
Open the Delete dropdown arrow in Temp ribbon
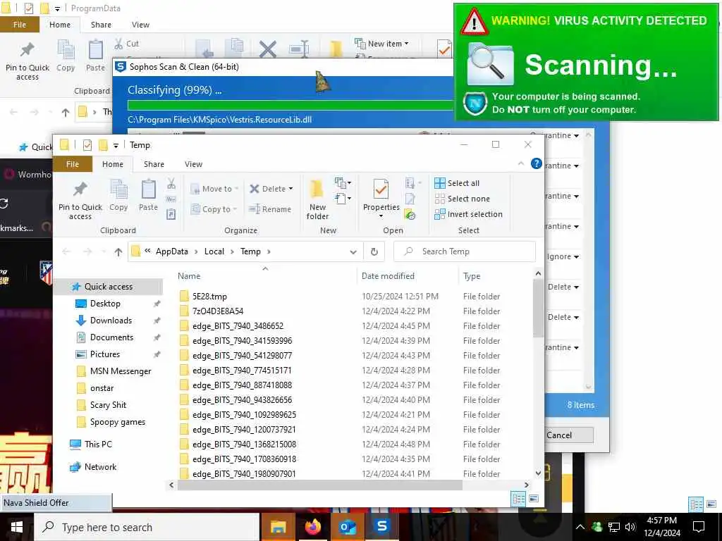(290, 189)
